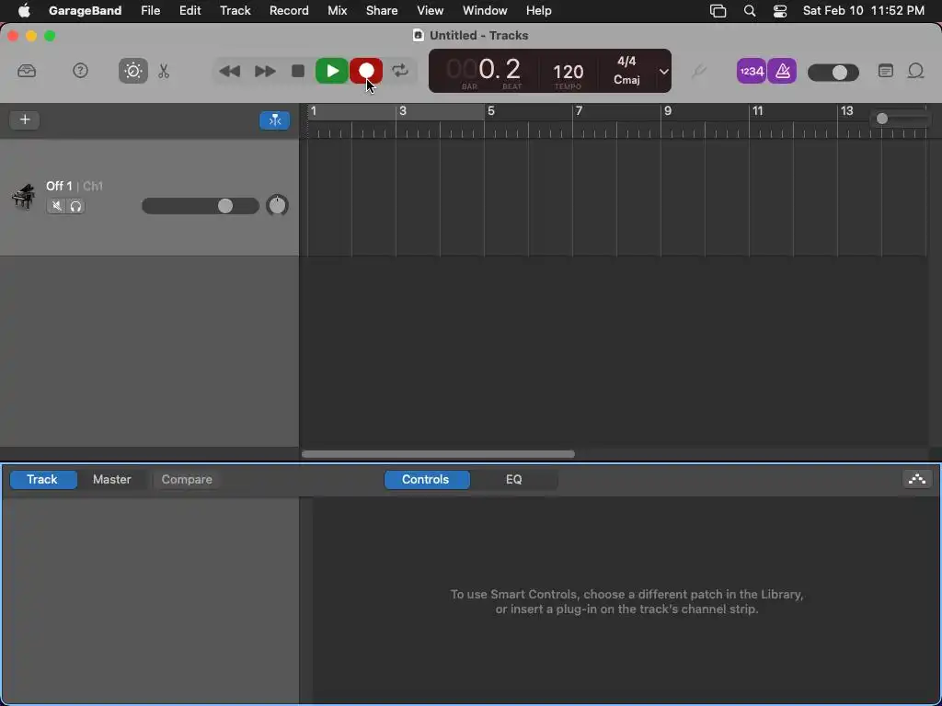Image resolution: width=942 pixels, height=706 pixels.
Task: Switch to the Master tab
Action: click(111, 479)
